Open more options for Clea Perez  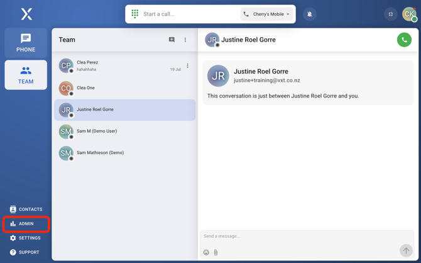tap(187, 65)
